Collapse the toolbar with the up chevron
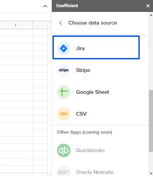This screenshot has width=153, height=176. tap(45, 6)
